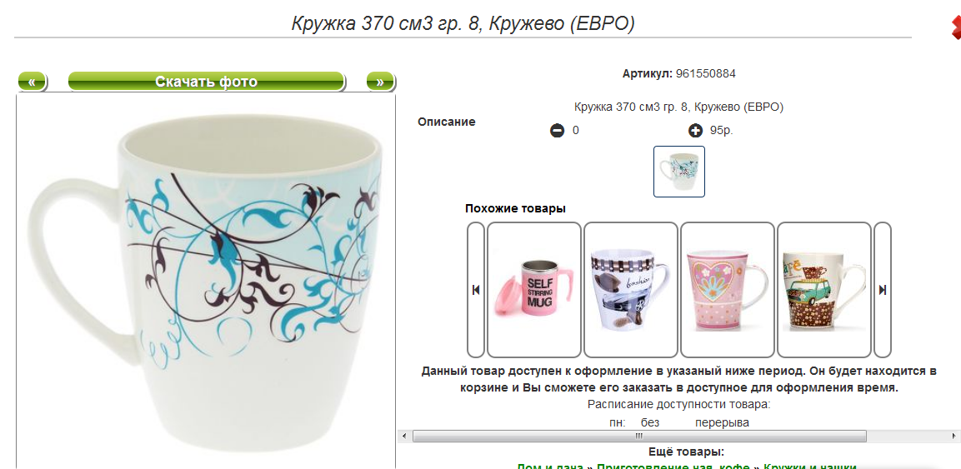Click the minus icon to decrease quantity
Screen dimensions: 961x469
[x=557, y=131]
